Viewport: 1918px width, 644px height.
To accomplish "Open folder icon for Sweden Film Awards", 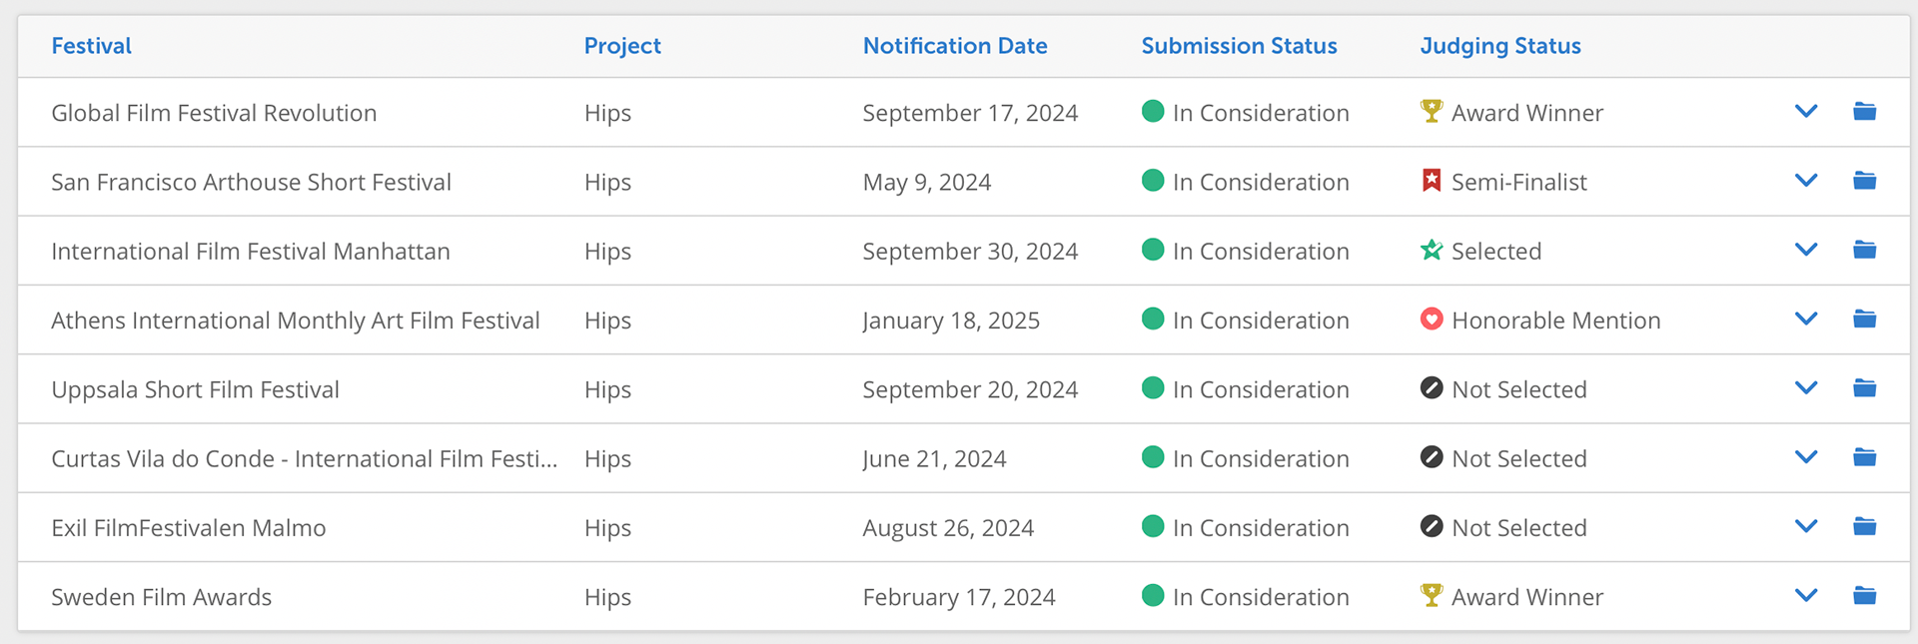I will click(x=1864, y=595).
